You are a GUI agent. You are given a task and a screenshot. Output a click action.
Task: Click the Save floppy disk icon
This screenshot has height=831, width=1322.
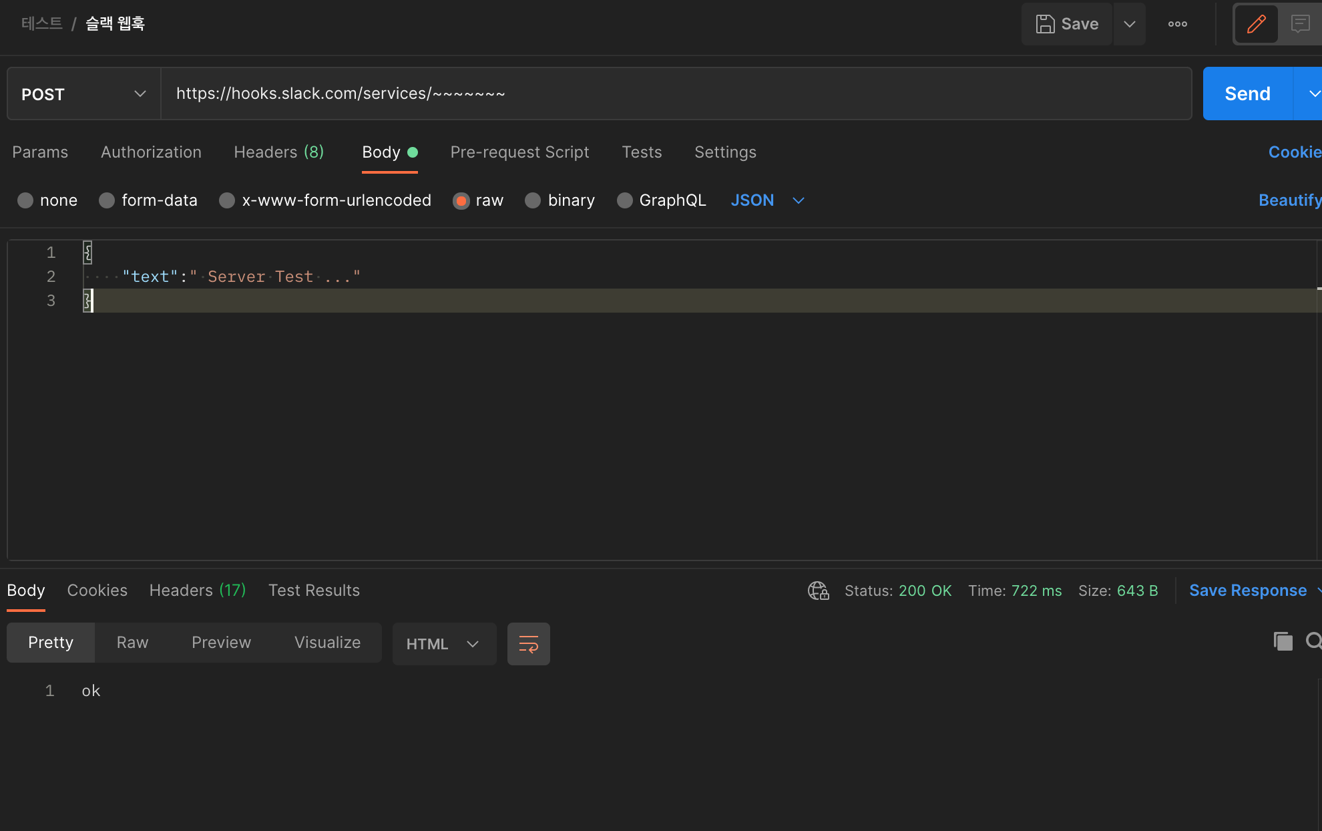coord(1045,24)
